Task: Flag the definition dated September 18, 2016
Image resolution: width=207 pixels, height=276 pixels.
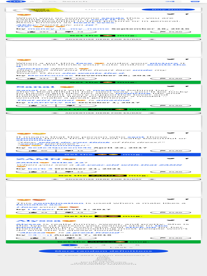Action: point(171,32)
